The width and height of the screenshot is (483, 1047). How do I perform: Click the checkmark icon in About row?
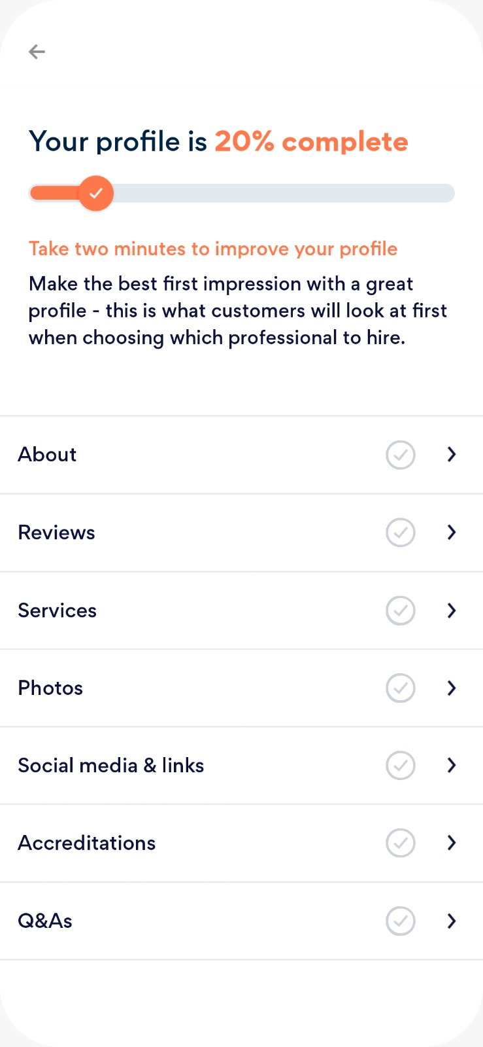(x=401, y=455)
